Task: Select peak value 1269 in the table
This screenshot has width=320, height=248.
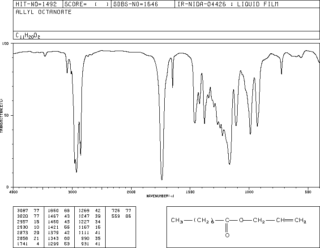Action: [84, 211]
